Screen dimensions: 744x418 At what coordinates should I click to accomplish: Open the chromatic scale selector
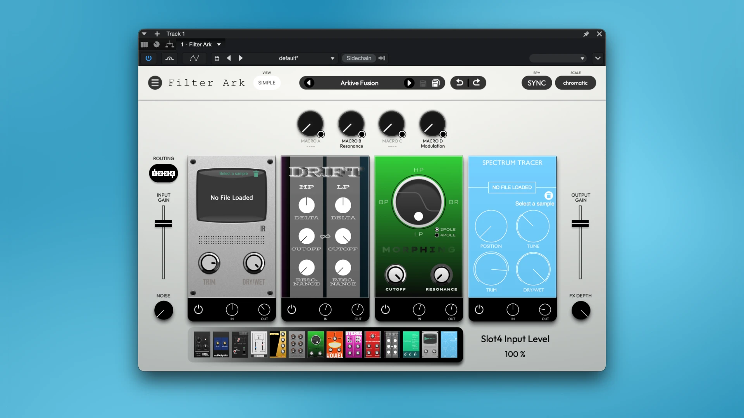point(575,83)
